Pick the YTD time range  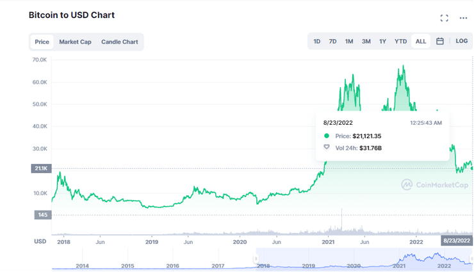point(400,42)
